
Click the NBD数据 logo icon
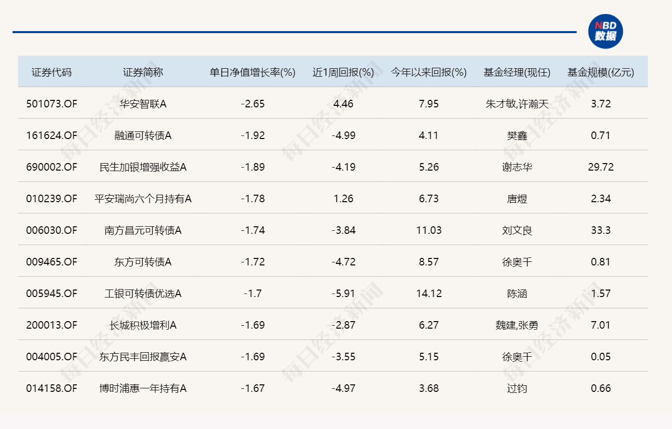click(x=605, y=31)
